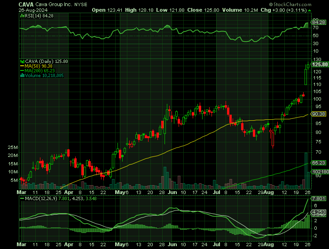This screenshot has width=329, height=249.
Task: Click the RSI axis label 70
Action: coord(315,28)
